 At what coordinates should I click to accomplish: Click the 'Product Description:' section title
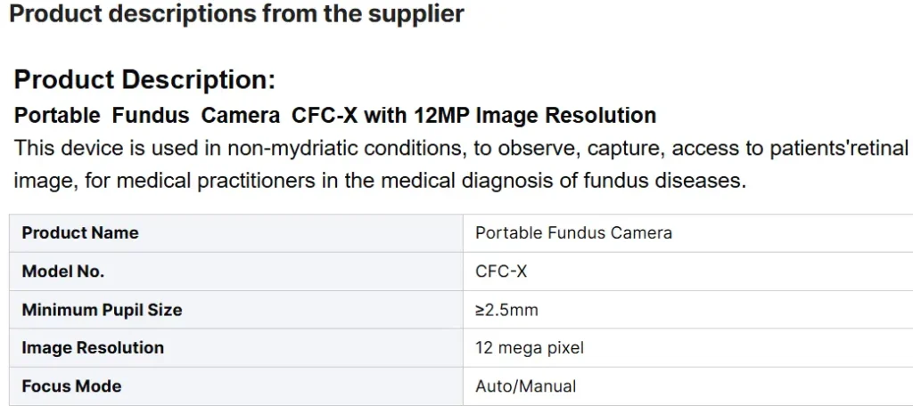tap(144, 80)
